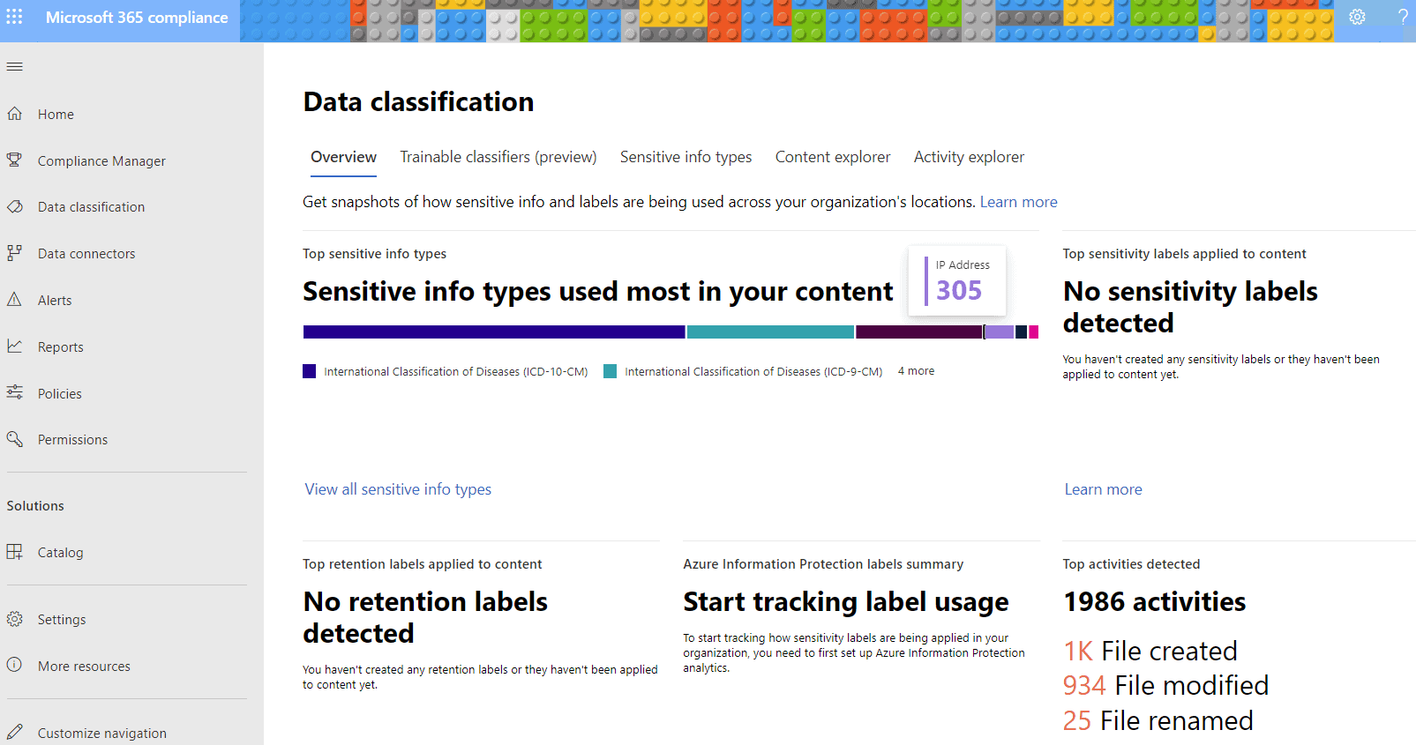This screenshot has height=745, width=1416.
Task: Select the Activity explorer tab
Action: click(x=969, y=157)
